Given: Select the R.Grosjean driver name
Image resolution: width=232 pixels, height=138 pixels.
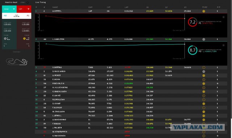Looking at the screenshot, I should point(58,100).
